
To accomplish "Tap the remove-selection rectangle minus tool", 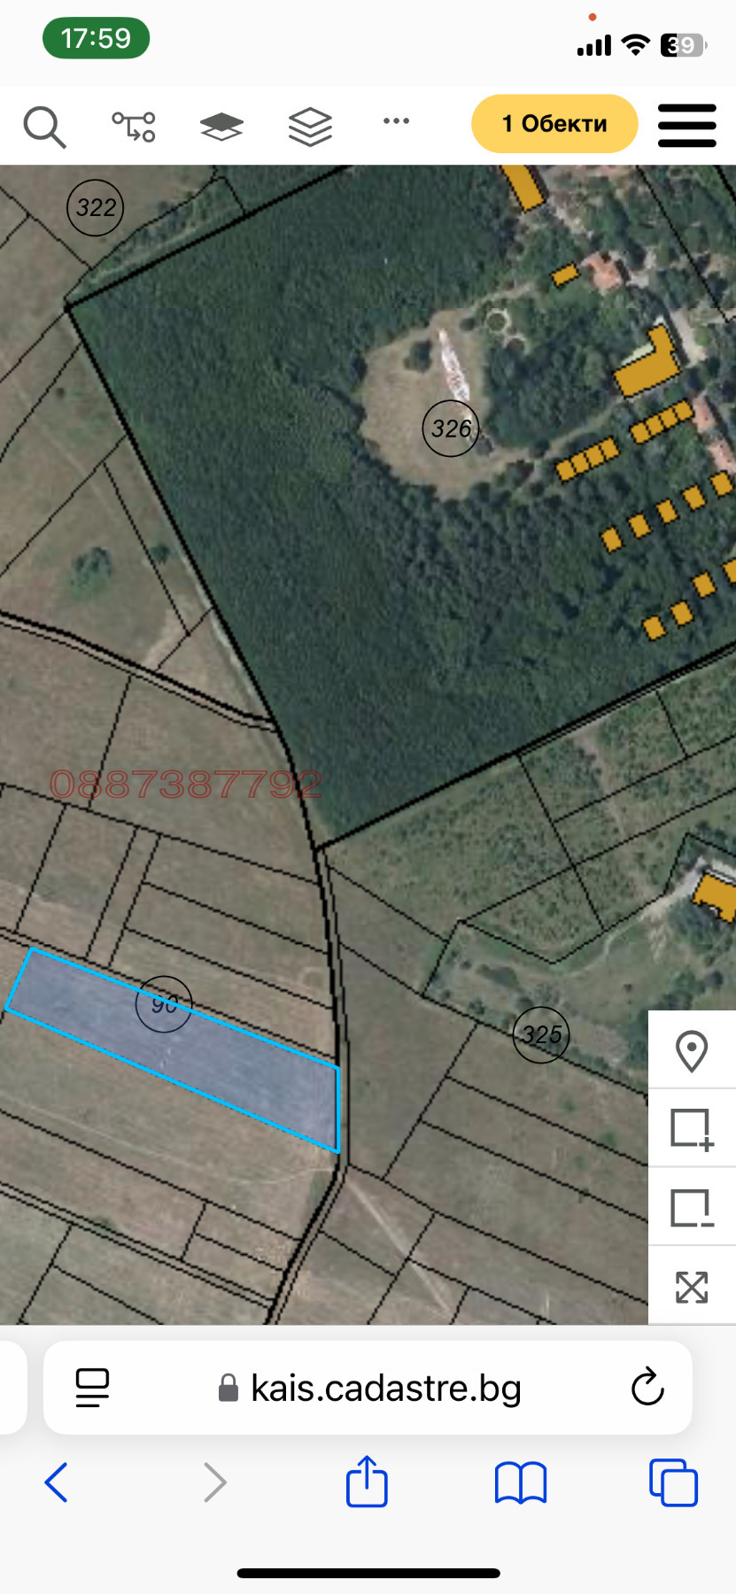I will (x=692, y=1208).
